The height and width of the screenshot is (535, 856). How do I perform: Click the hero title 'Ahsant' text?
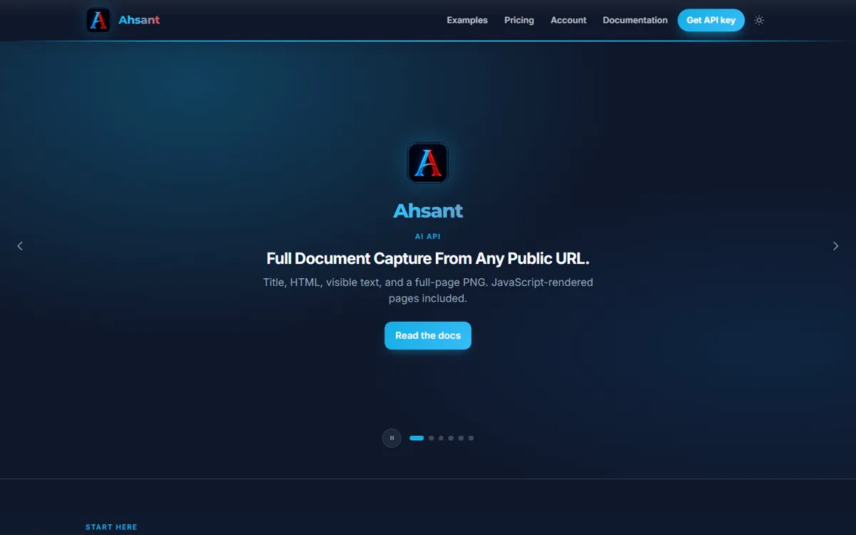[428, 210]
